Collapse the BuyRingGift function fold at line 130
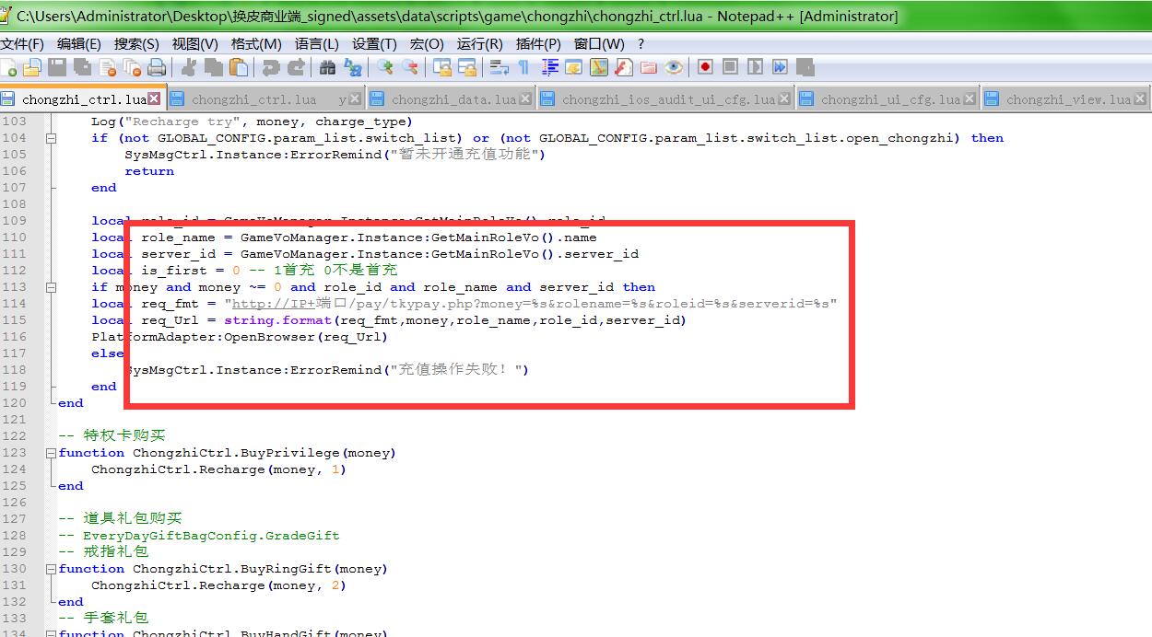The height and width of the screenshot is (637, 1152). 52,569
